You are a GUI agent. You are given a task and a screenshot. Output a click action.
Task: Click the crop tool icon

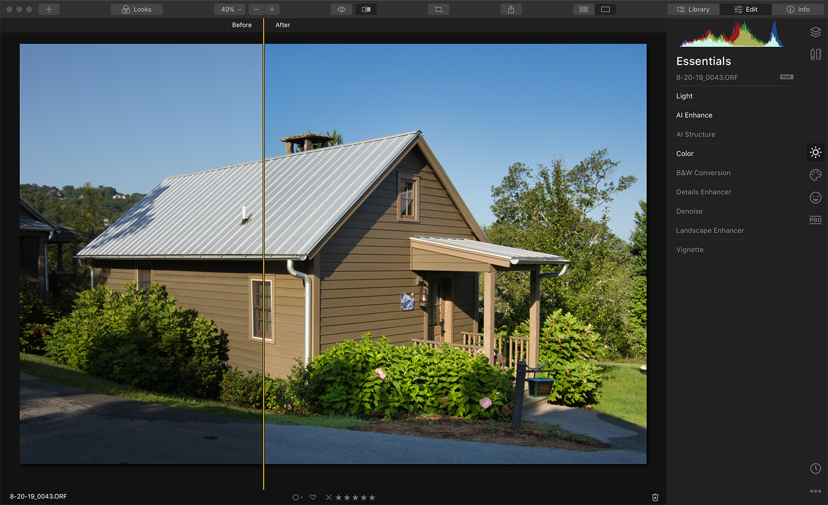438,9
